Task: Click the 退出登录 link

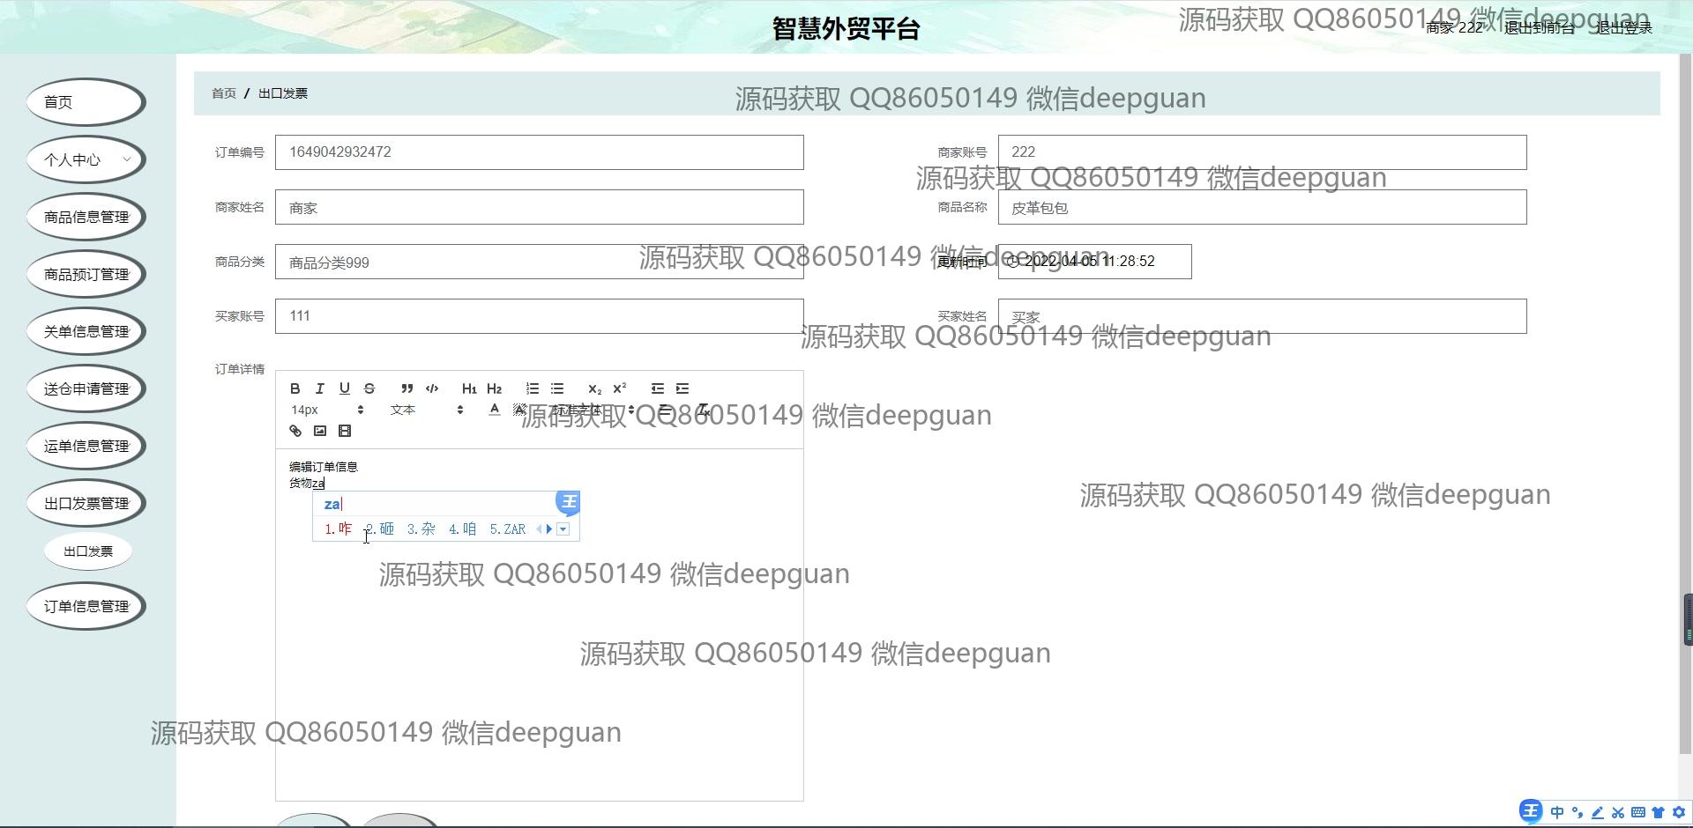Action: click(x=1623, y=28)
